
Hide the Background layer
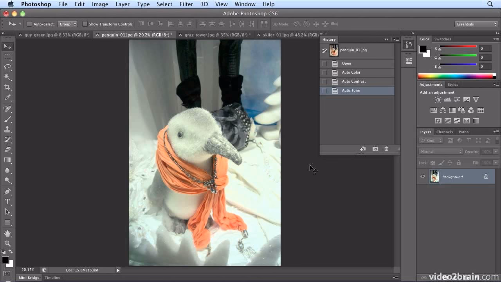pyautogui.click(x=422, y=177)
